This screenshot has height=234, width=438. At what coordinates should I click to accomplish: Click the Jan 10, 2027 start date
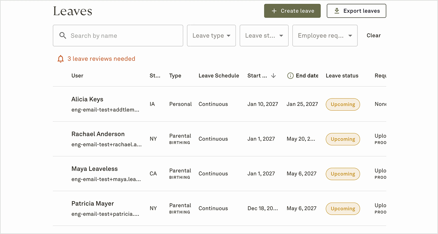(x=263, y=104)
